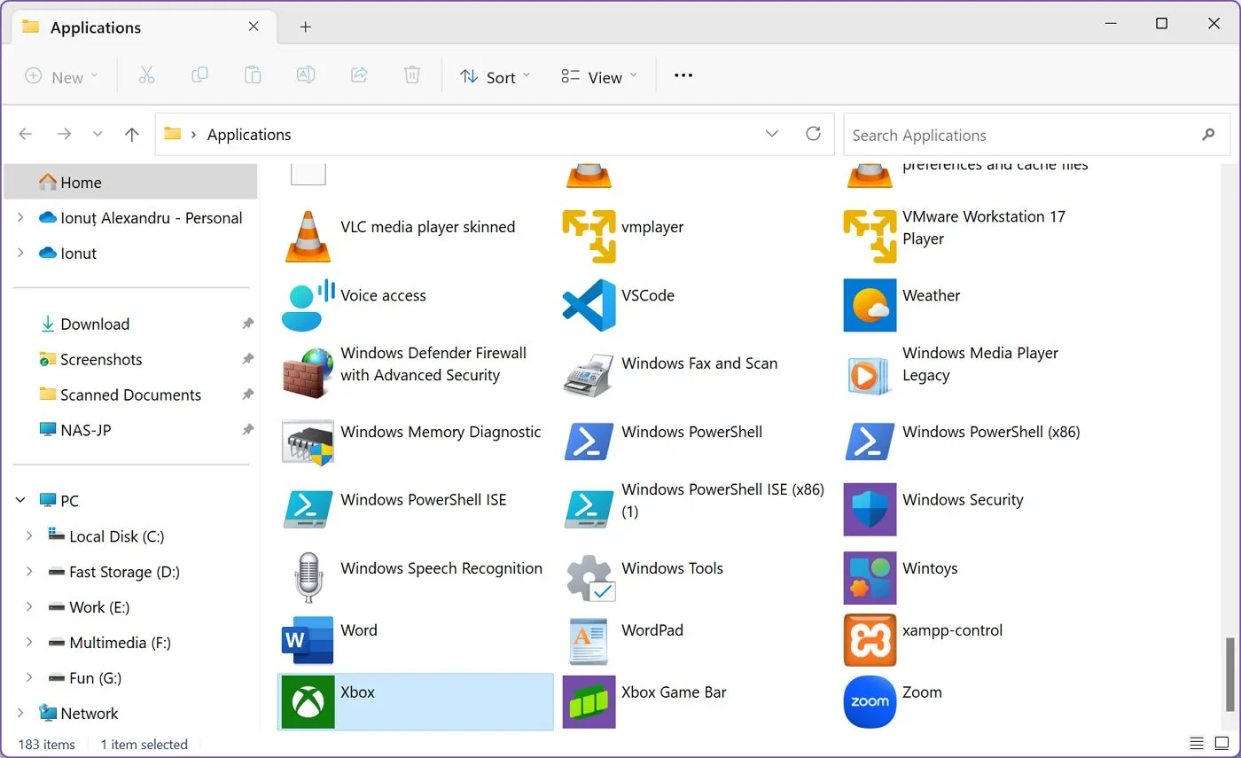
Task: Expand the Fun (G:) drive node
Action: [x=29, y=677]
